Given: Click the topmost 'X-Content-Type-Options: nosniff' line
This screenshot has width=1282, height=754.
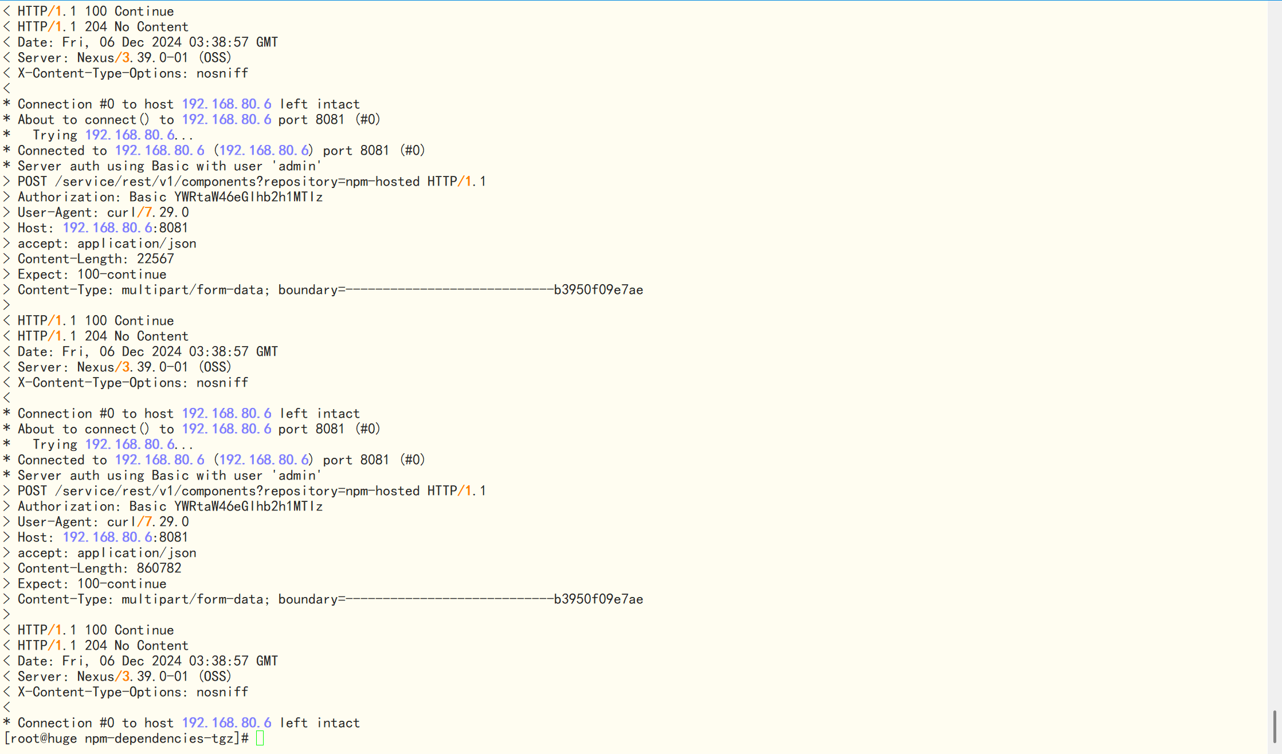Looking at the screenshot, I should (x=133, y=73).
